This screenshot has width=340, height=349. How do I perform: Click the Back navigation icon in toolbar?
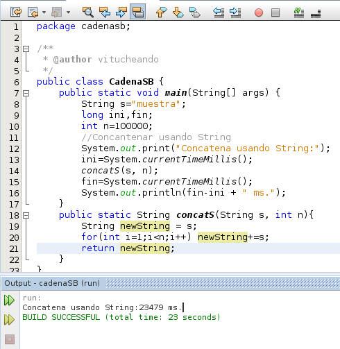tap(33, 12)
